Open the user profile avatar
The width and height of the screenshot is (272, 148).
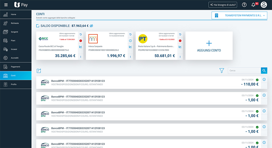click(264, 5)
